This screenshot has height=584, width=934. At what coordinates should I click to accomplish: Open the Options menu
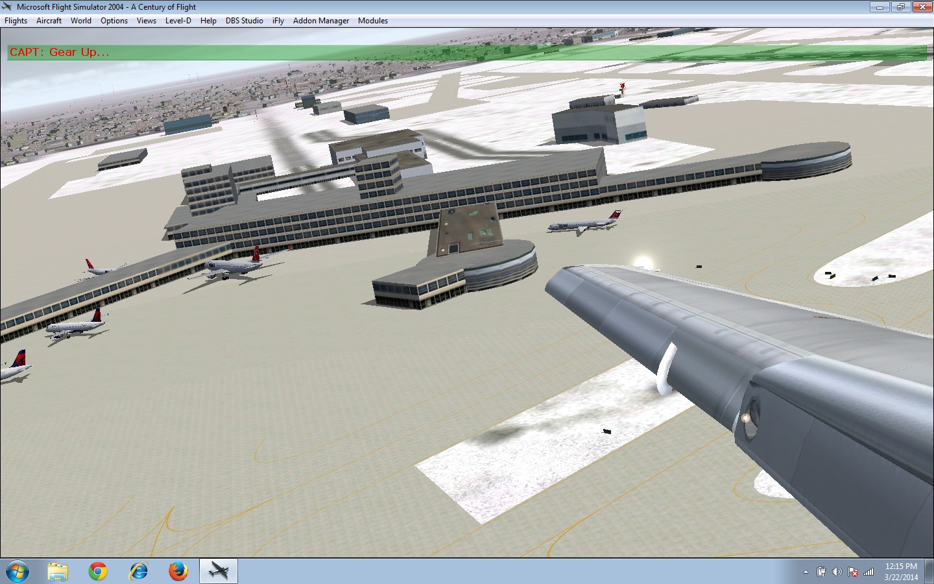coord(114,21)
